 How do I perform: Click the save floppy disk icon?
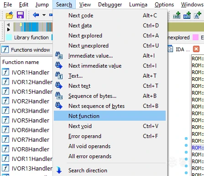(20, 15)
